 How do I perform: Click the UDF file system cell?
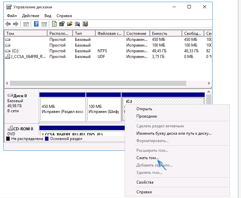[x=101, y=57]
